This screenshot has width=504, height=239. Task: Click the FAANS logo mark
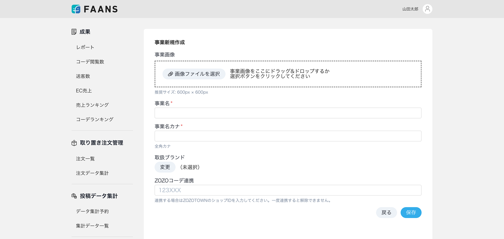[76, 9]
